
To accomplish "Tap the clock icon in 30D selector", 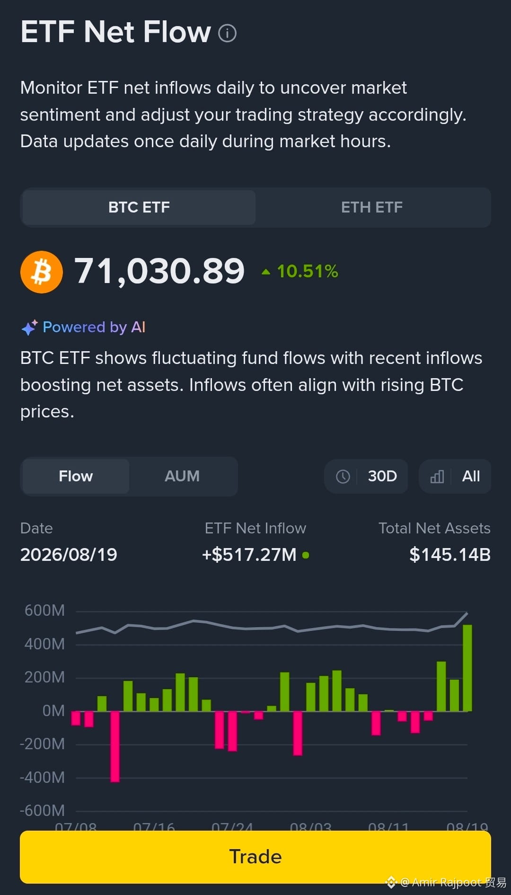I will [343, 476].
